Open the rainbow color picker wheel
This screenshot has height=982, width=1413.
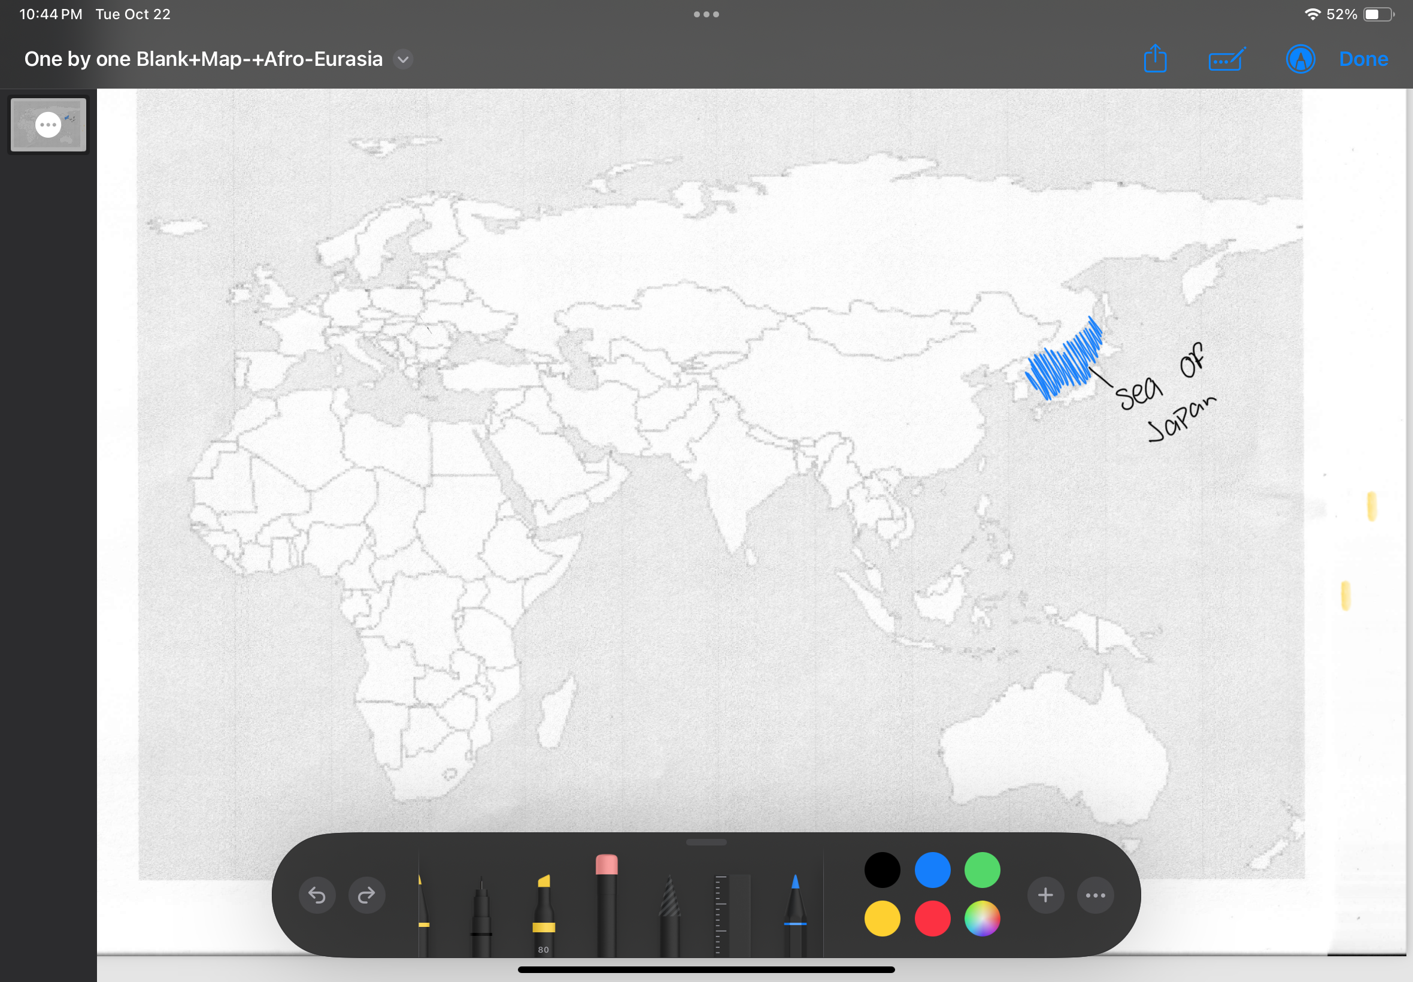tap(983, 919)
